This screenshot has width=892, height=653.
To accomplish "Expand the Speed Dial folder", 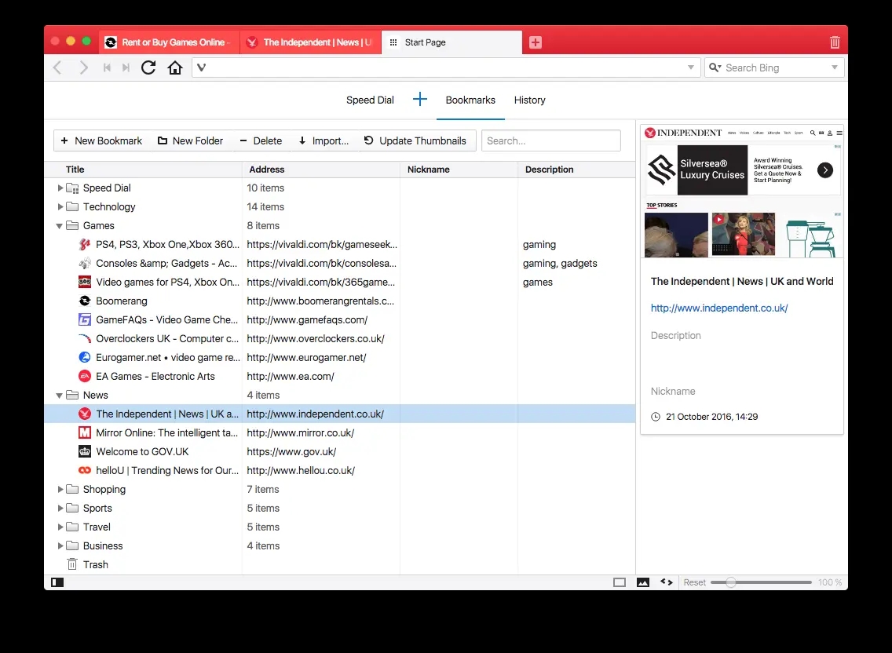I will tap(60, 188).
